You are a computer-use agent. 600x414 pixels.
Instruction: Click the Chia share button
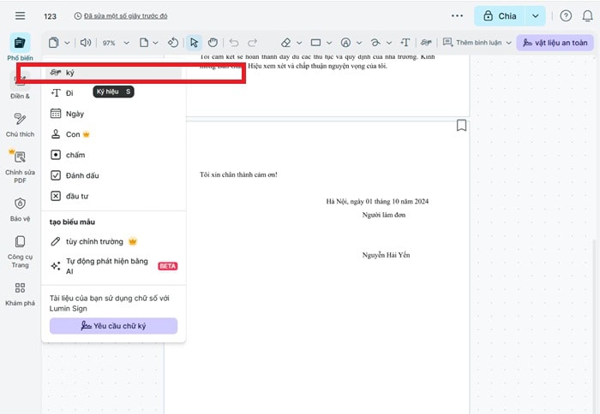click(x=499, y=16)
